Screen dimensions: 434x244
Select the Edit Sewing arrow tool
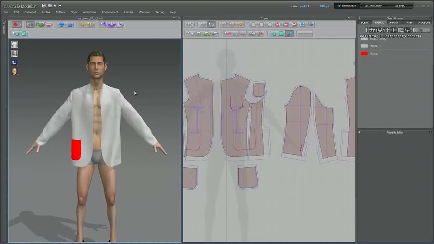coord(190,33)
